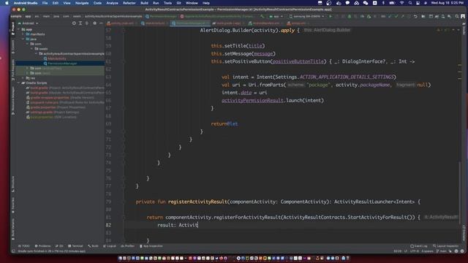The height and width of the screenshot is (263, 468).
Task: Open the Event Log panel
Action: tap(419, 246)
